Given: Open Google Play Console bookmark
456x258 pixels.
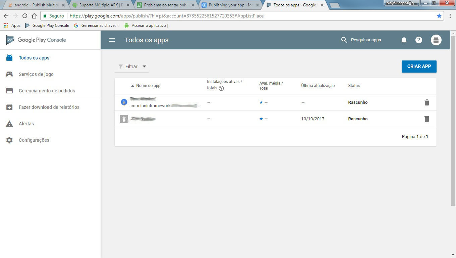Looking at the screenshot, I should pyautogui.click(x=47, y=26).
